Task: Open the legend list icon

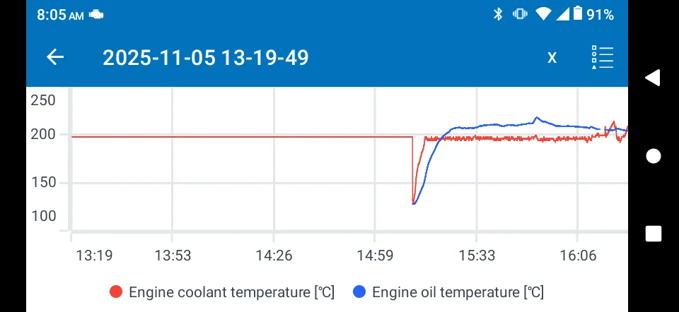Action: pyautogui.click(x=602, y=57)
